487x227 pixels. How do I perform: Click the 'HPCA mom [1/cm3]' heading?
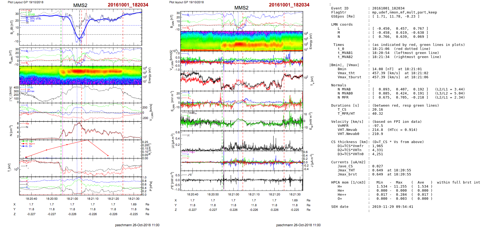pos(348,182)
